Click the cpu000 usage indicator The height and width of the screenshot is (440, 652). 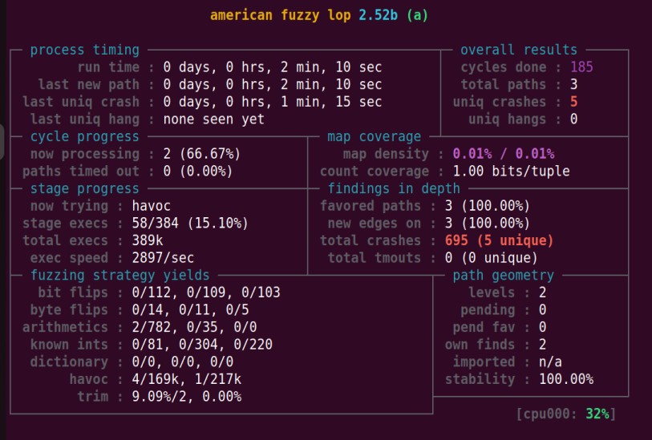click(568, 414)
